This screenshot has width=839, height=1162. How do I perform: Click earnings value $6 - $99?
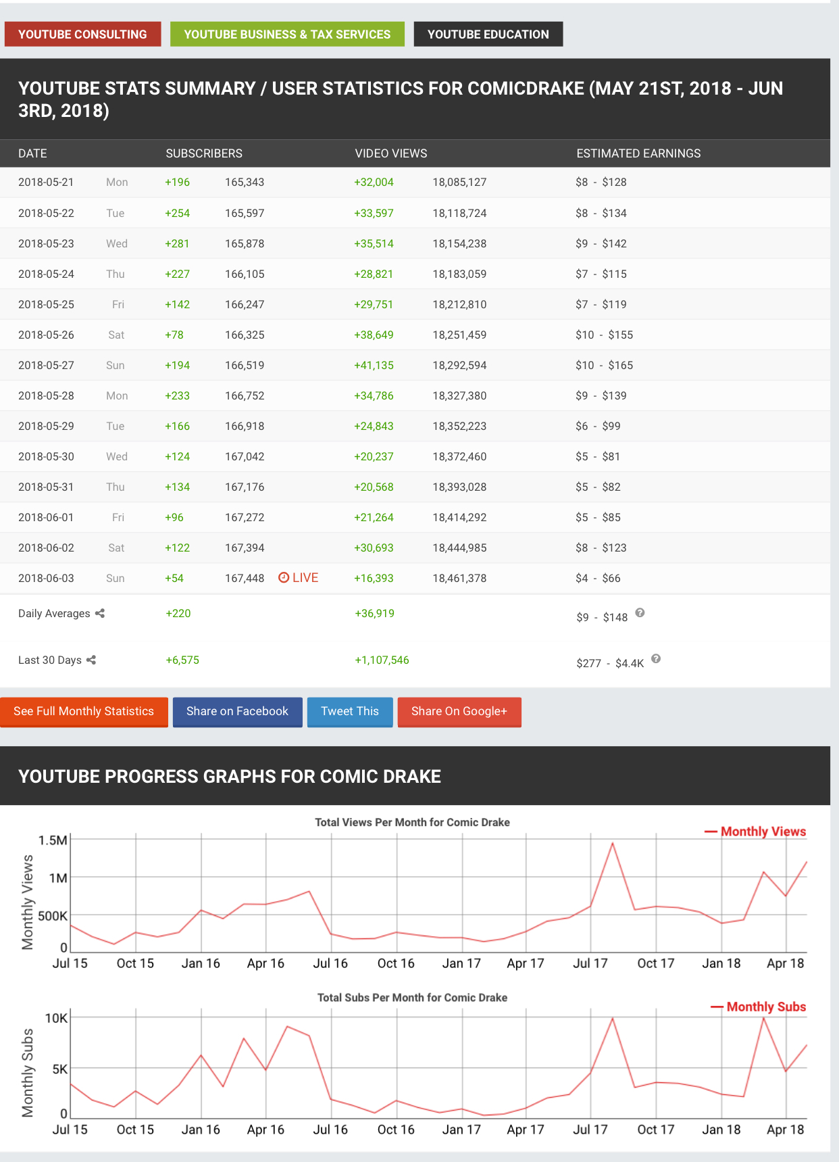pyautogui.click(x=598, y=426)
